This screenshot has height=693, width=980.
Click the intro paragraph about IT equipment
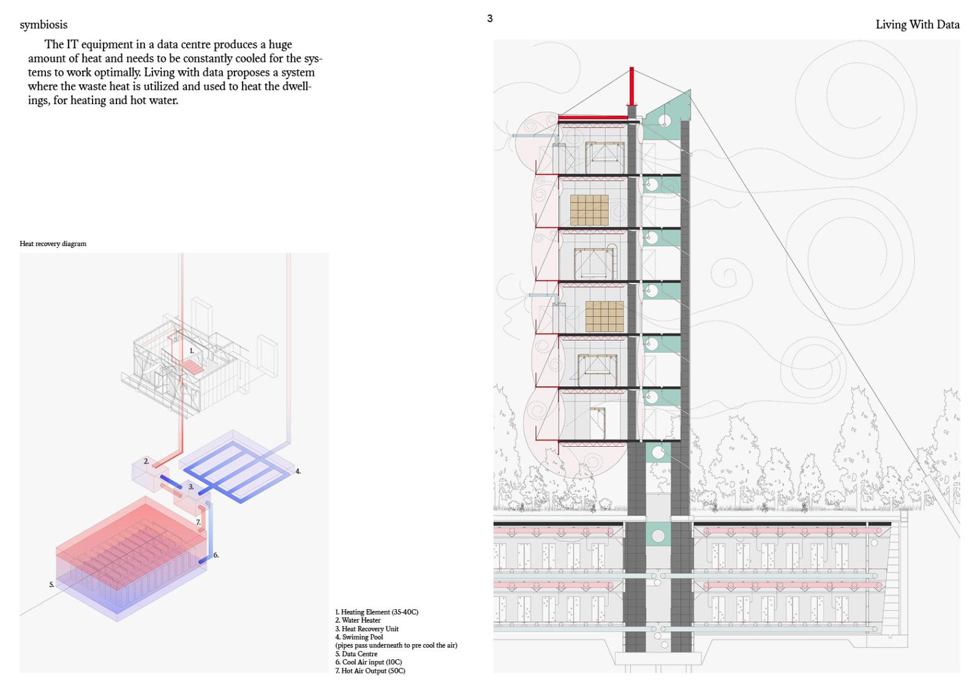175,72
